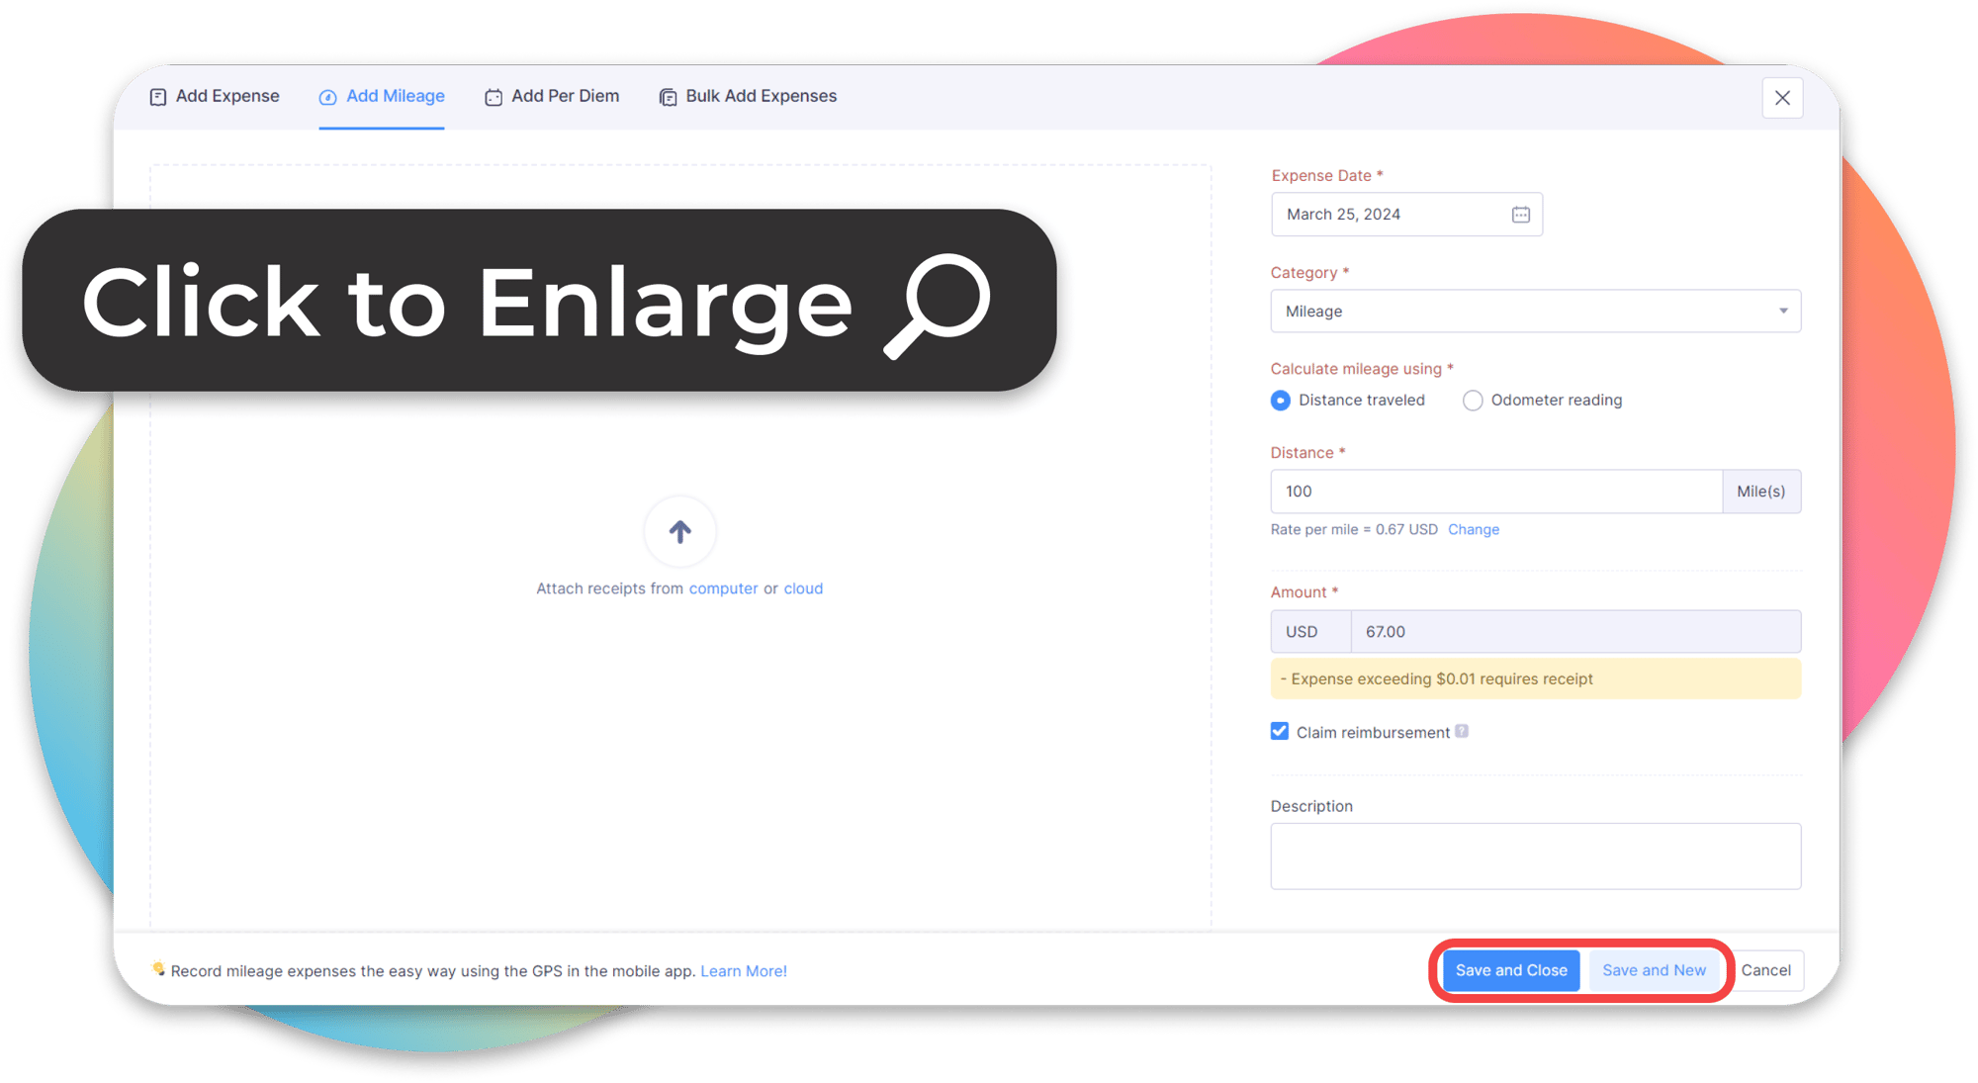Select the Distance traveled radio button

(x=1280, y=400)
